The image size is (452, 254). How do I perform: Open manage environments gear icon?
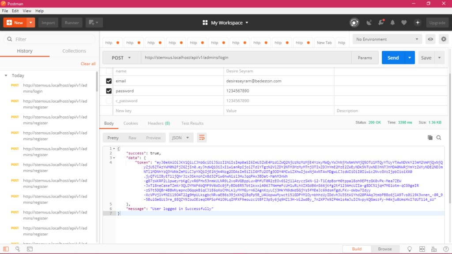(x=443, y=39)
